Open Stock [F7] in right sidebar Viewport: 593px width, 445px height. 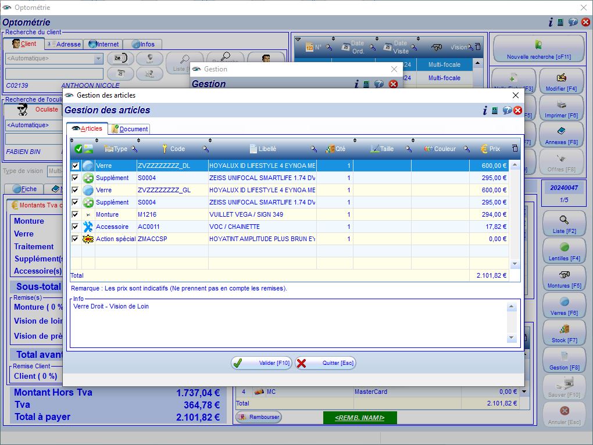[565, 333]
